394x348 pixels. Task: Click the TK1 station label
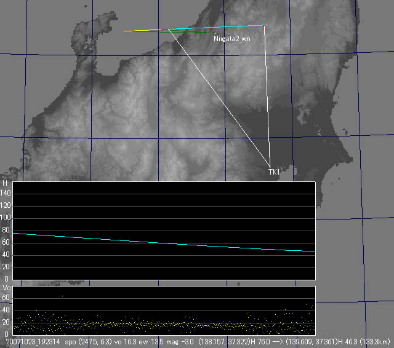coord(274,172)
